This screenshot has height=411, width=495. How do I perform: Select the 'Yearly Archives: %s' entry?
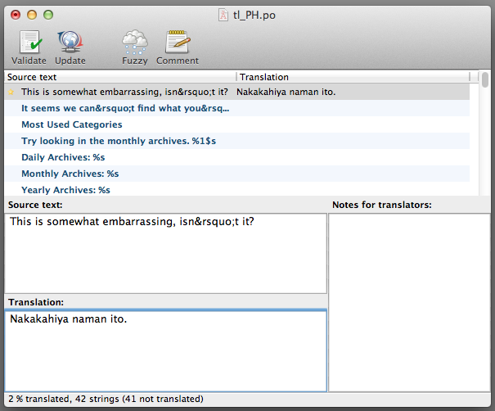pyautogui.click(x=65, y=190)
